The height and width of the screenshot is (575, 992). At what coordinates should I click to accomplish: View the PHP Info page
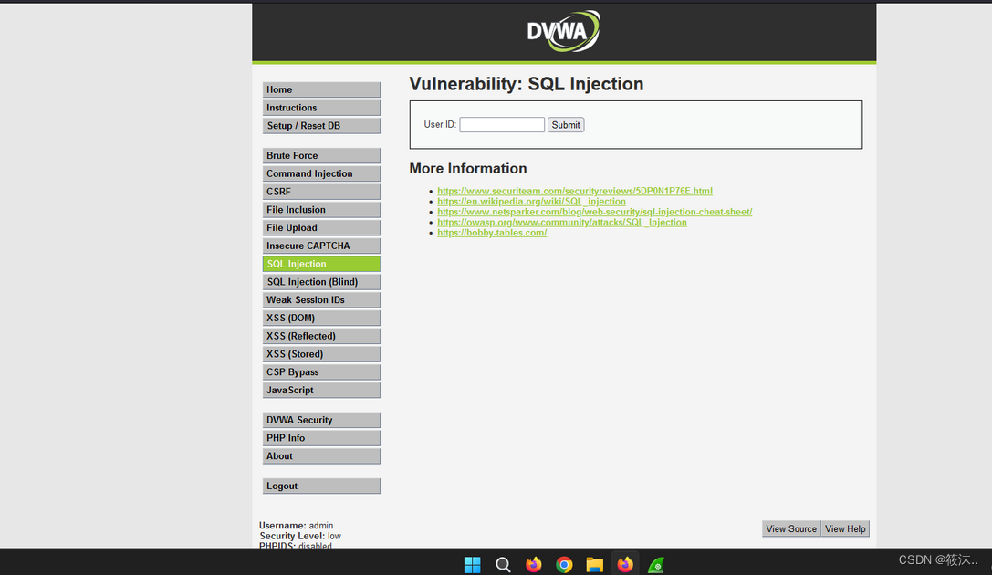pos(321,438)
